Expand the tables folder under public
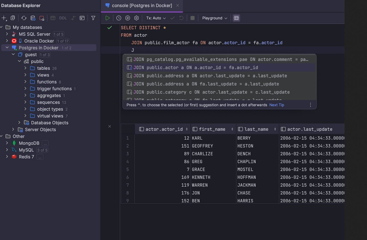Image resolution: width=367 pixels, height=240 pixels. [x=25, y=68]
